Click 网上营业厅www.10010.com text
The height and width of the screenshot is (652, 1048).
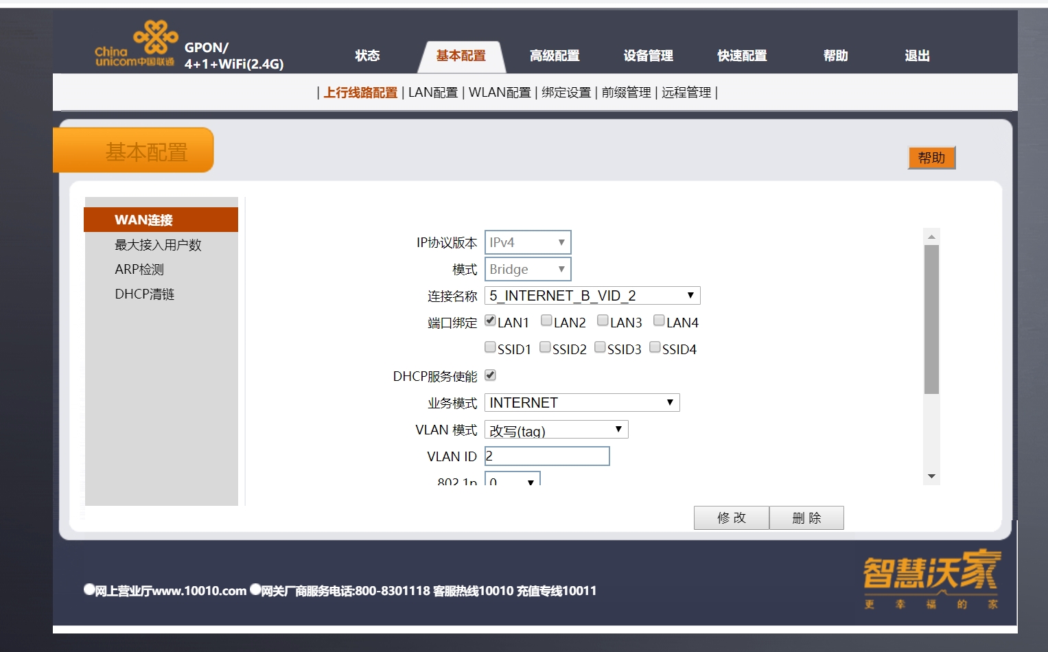[x=171, y=591]
